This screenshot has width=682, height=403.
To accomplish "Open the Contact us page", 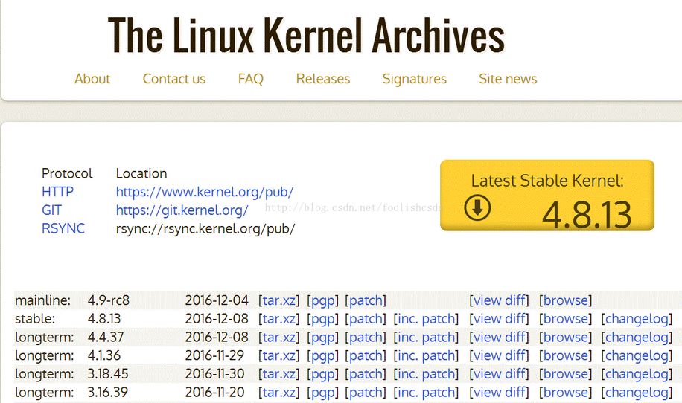I will [x=174, y=79].
